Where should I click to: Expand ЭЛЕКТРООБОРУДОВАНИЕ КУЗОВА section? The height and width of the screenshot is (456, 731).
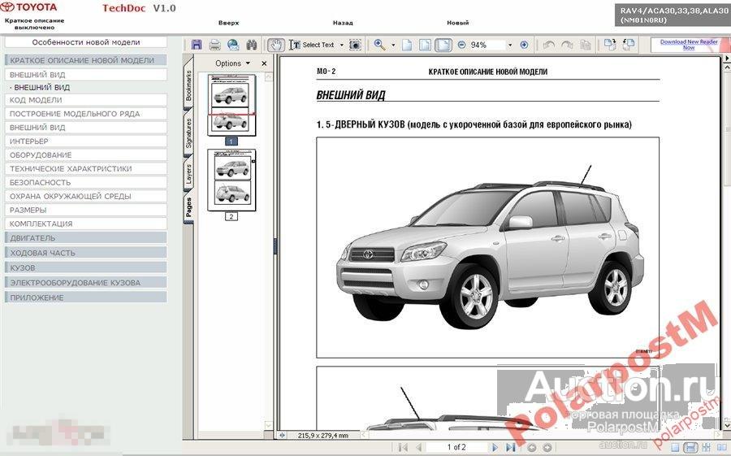86,282
